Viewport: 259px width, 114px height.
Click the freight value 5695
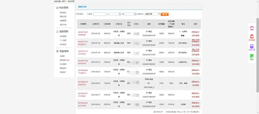tap(171, 83)
